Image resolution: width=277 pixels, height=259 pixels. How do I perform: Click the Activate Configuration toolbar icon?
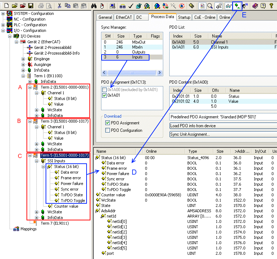138,6
